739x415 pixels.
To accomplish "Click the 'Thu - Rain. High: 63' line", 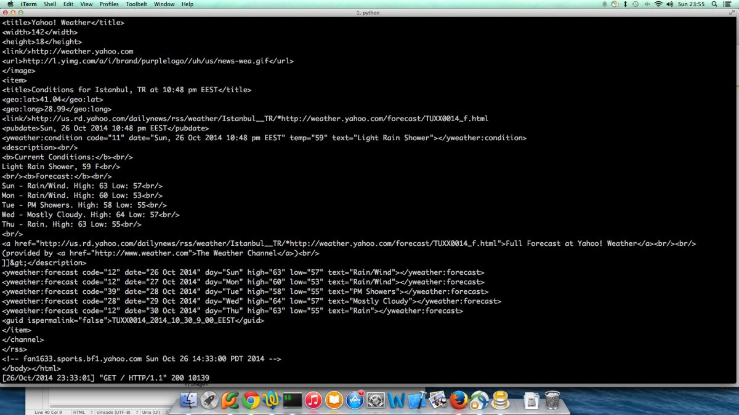I will (x=71, y=224).
